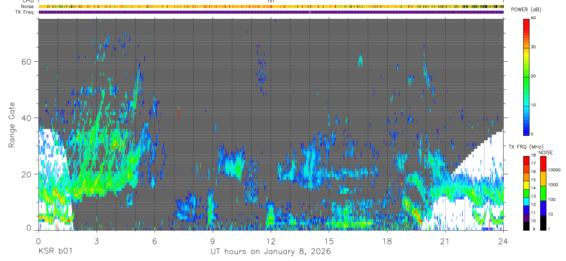Click the green middle of the POWER color bar

(526, 76)
